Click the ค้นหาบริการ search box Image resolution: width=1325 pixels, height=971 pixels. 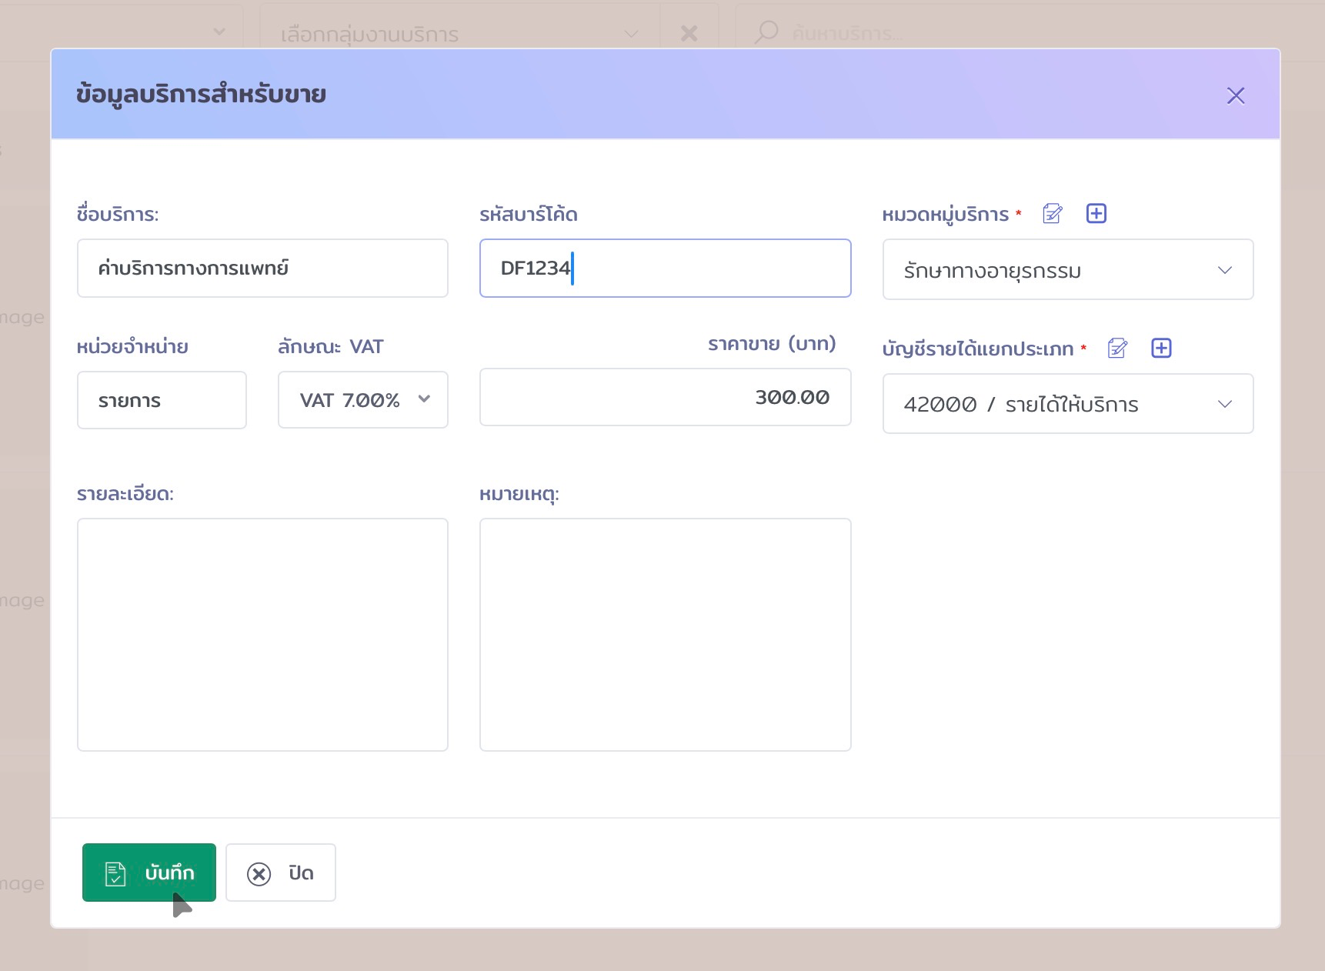click(x=1000, y=33)
